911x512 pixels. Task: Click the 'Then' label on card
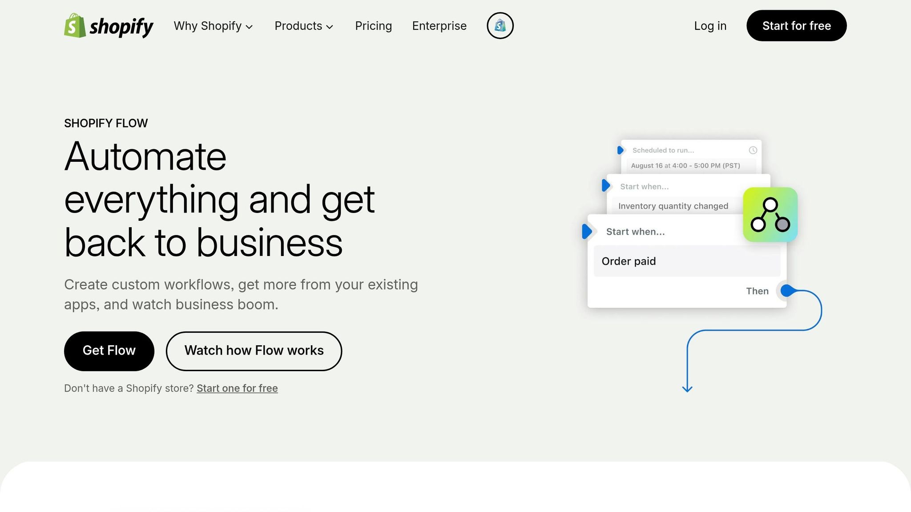(x=757, y=291)
